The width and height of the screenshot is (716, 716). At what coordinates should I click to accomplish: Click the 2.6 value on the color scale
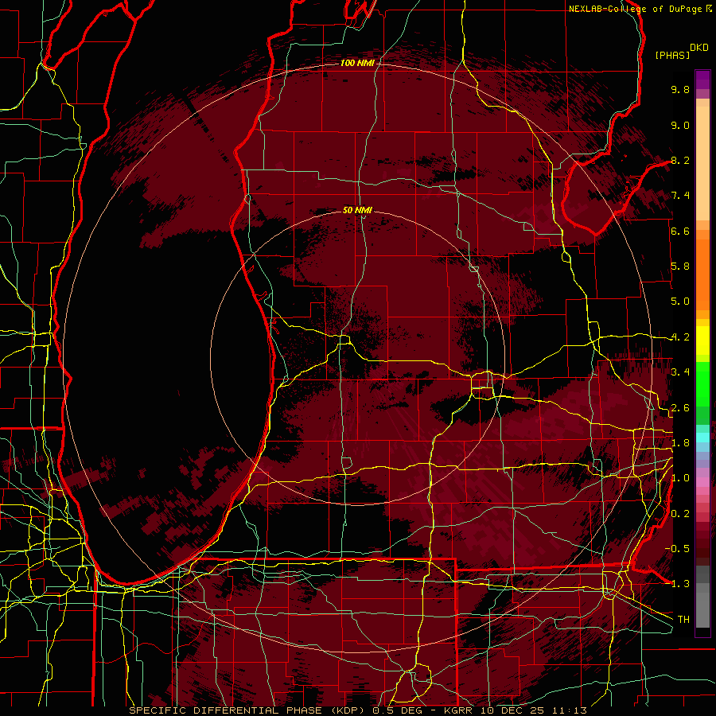680,408
